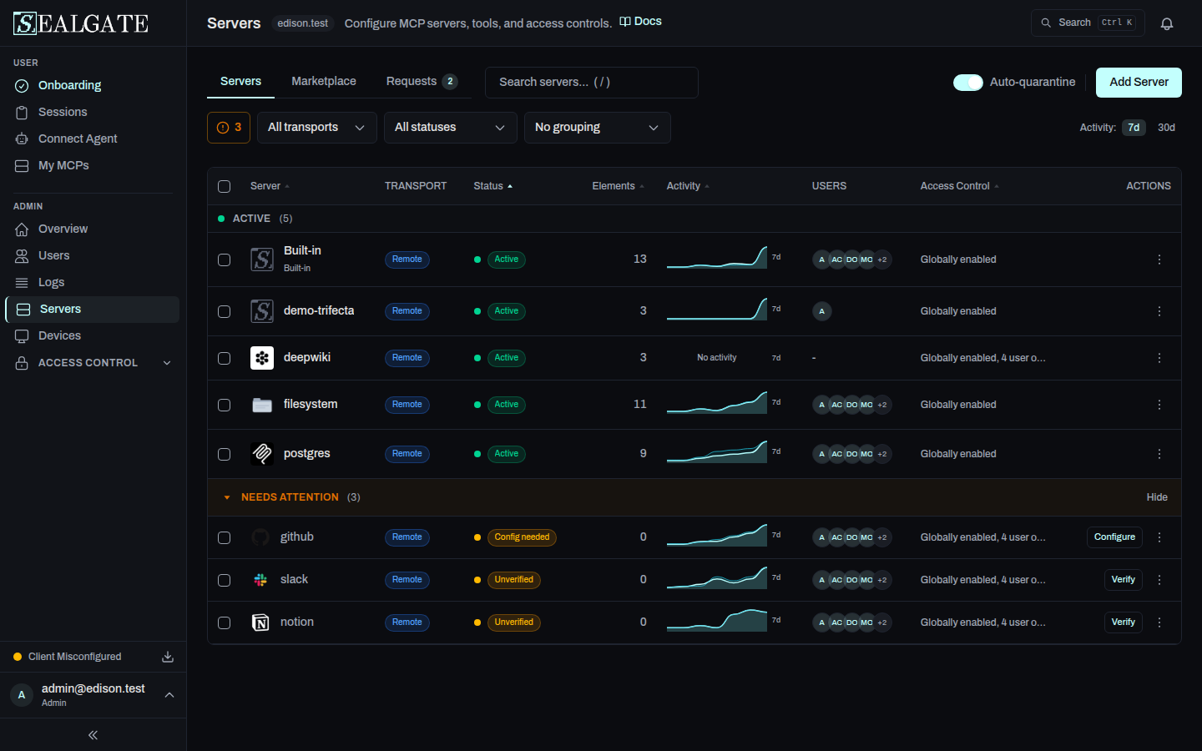Sort by the Status column

492,186
